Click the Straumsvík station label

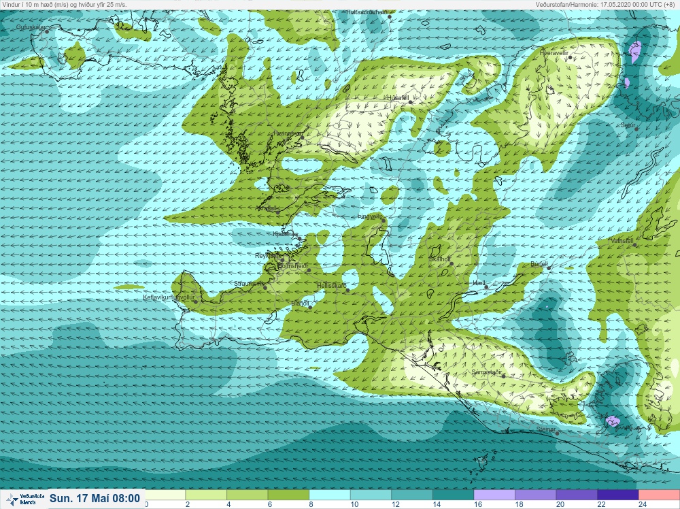coord(248,284)
